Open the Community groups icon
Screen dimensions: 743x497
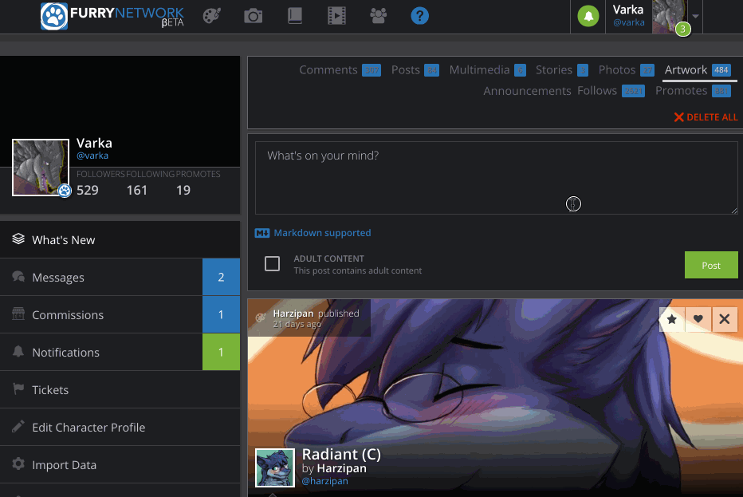pyautogui.click(x=378, y=16)
